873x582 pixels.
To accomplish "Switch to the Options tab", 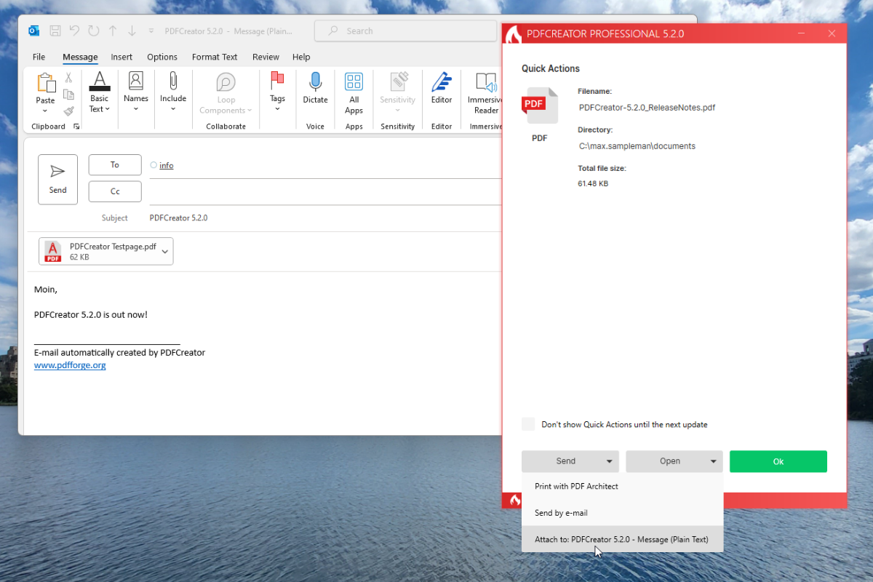I will tap(162, 57).
